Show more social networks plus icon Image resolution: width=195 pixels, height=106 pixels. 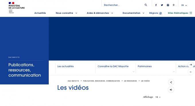pyautogui.click(x=173, y=5)
